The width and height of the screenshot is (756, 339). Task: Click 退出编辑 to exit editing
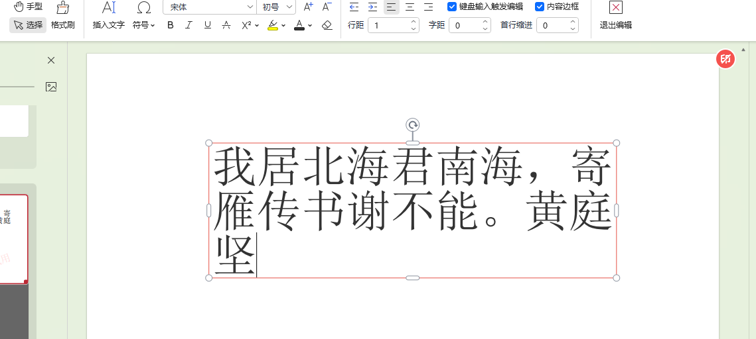click(615, 16)
